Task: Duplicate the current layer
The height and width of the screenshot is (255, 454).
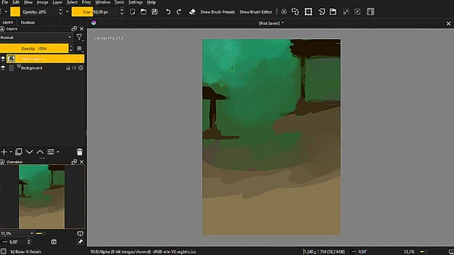Action: point(18,152)
